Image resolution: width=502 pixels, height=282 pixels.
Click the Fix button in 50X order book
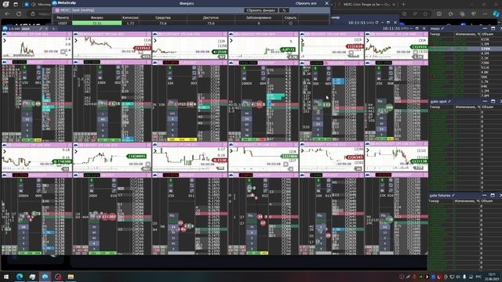point(317,102)
